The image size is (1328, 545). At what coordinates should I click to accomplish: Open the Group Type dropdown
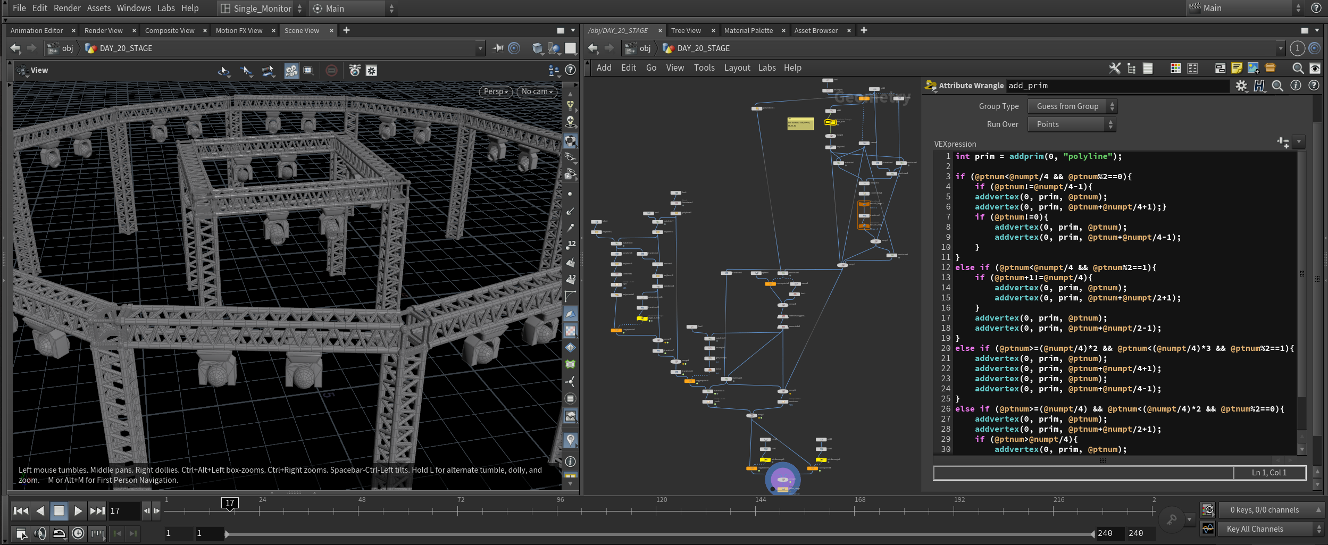(1072, 106)
